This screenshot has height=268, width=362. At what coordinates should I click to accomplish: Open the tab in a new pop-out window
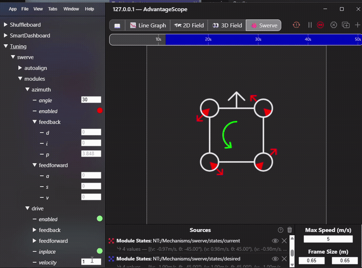(346, 25)
